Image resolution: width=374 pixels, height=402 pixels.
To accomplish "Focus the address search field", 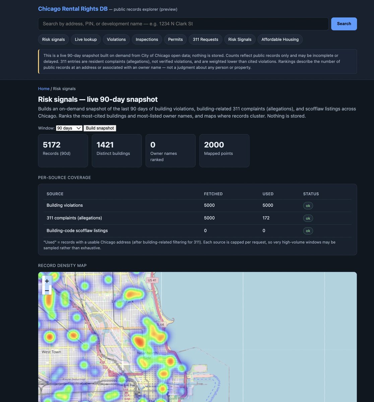I will pyautogui.click(x=183, y=24).
